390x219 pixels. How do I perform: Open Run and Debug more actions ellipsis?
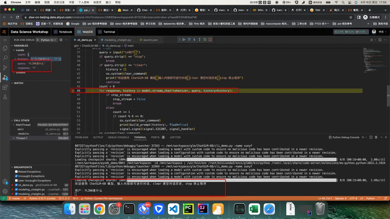pos(66,40)
